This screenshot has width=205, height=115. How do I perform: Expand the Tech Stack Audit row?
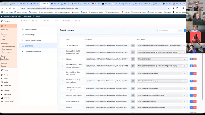[63, 45]
